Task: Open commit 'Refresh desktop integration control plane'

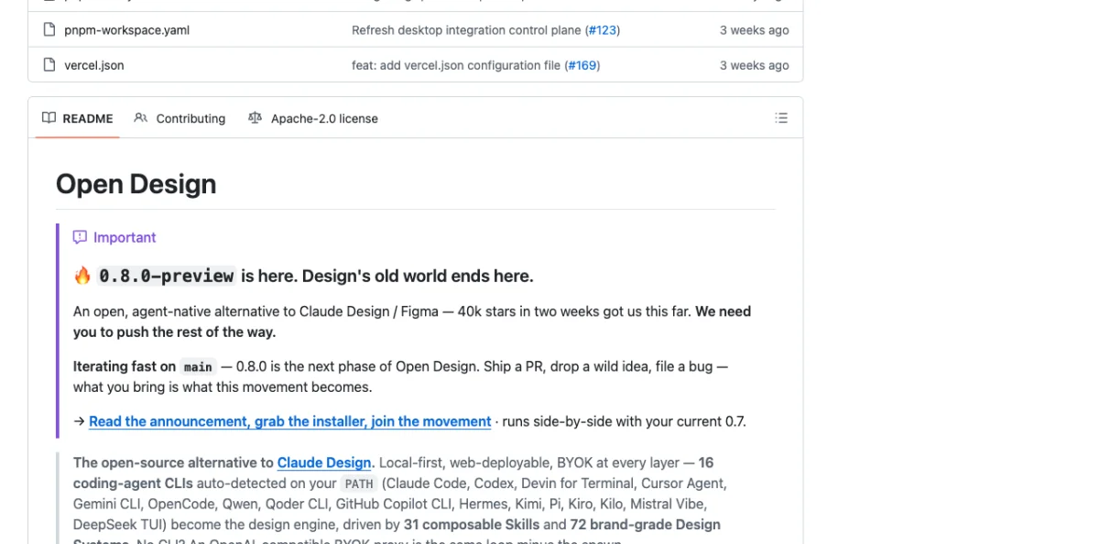Action: coord(466,30)
